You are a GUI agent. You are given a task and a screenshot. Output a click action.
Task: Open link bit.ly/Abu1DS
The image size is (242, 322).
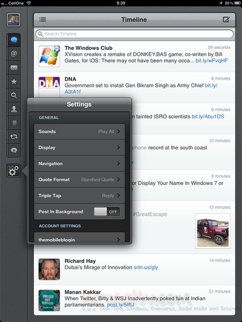click(208, 117)
